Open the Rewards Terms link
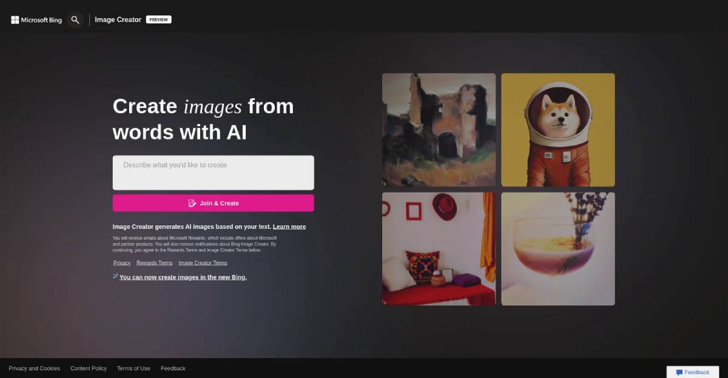This screenshot has width=728, height=378. click(154, 263)
